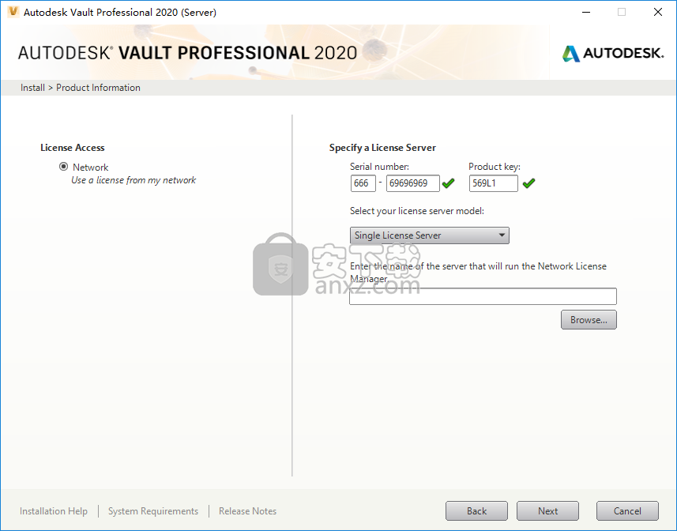
Task: Click the serial number prefix field
Action: coord(363,183)
